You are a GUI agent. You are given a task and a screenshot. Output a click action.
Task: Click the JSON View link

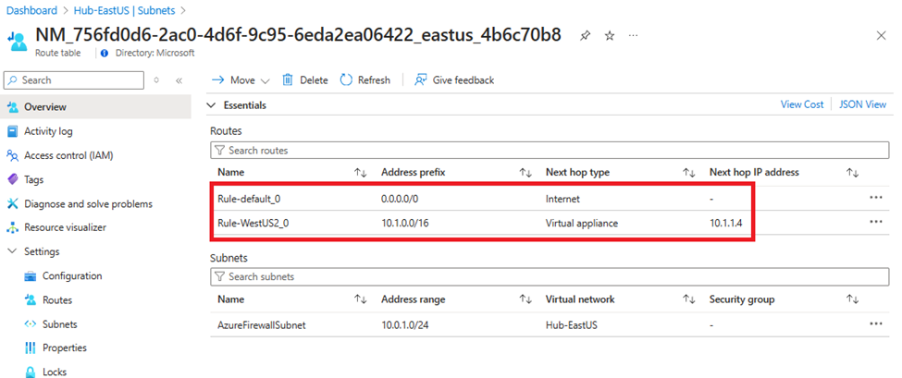(862, 104)
